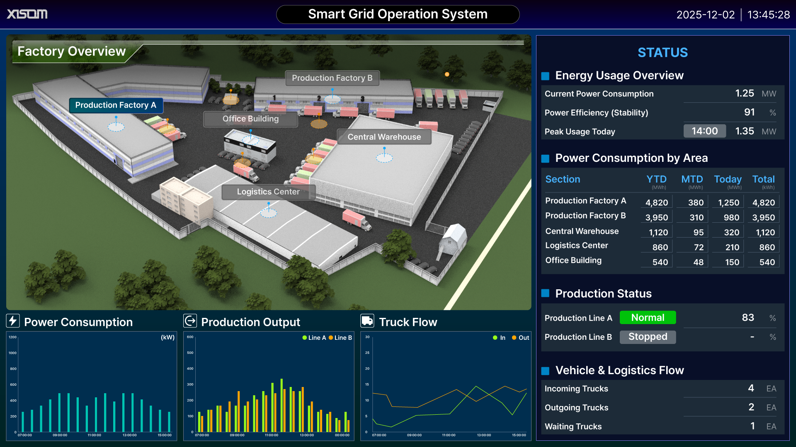Click the blue square icon next to Energy Usage Overview
The height and width of the screenshot is (447, 796).
click(x=545, y=76)
